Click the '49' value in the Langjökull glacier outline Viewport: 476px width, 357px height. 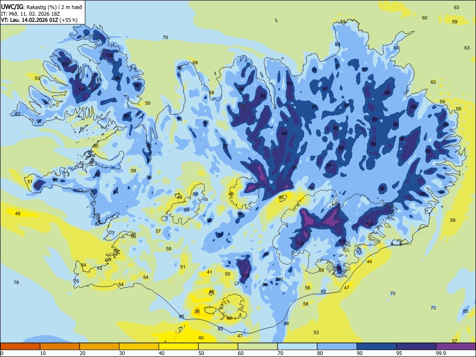(x=180, y=198)
